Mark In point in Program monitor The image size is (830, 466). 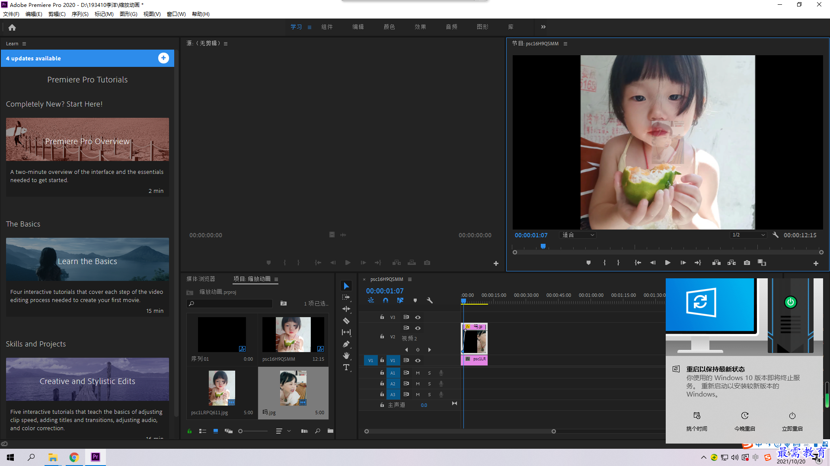coord(604,263)
